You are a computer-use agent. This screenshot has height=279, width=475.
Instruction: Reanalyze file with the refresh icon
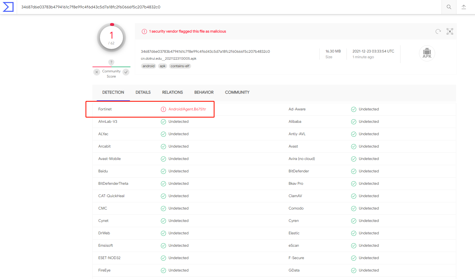[x=438, y=31]
